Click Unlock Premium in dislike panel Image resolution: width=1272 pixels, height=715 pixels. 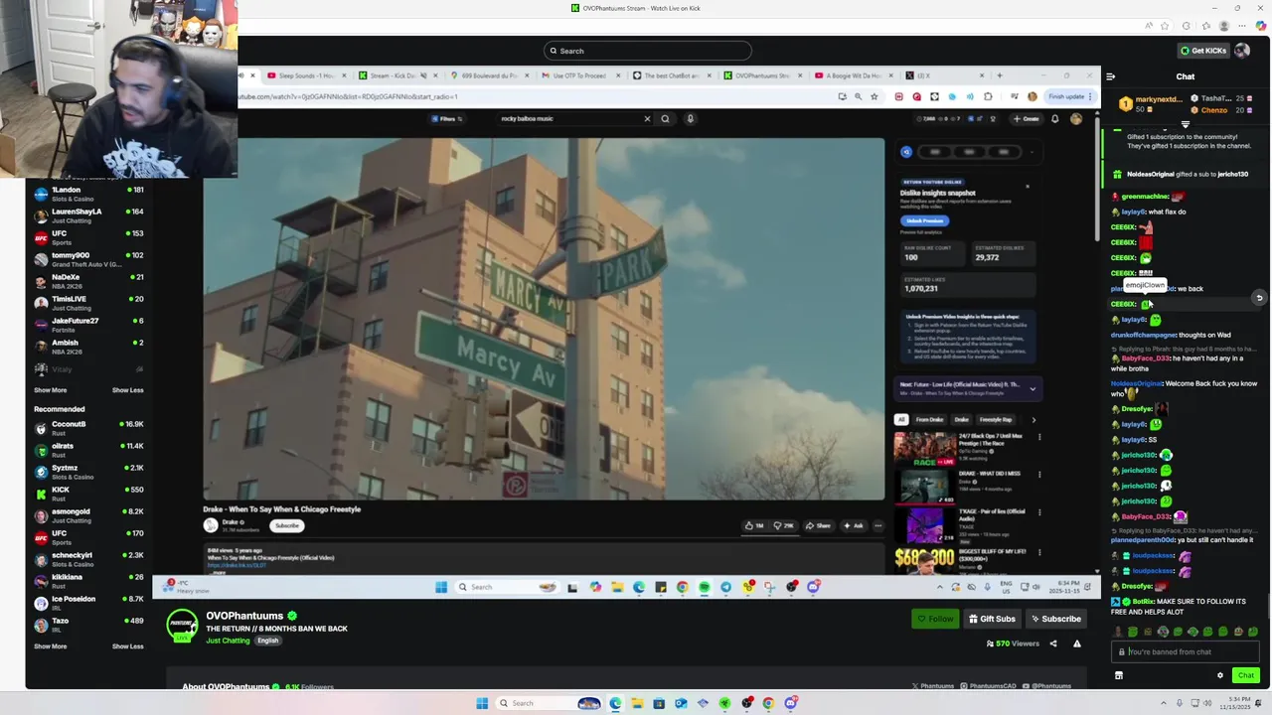(924, 220)
